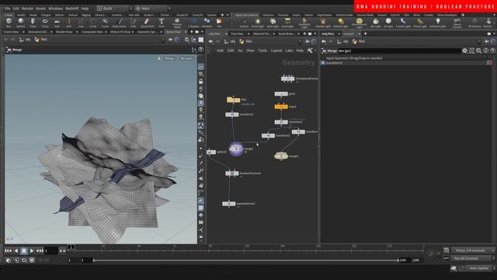Open the Redshift menu
The image size is (497, 280).
(72, 9)
